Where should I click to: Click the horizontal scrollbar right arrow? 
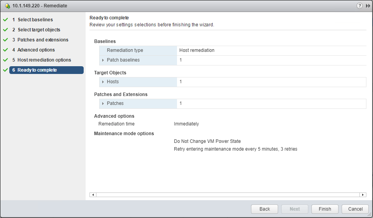pyautogui.click(x=363, y=195)
